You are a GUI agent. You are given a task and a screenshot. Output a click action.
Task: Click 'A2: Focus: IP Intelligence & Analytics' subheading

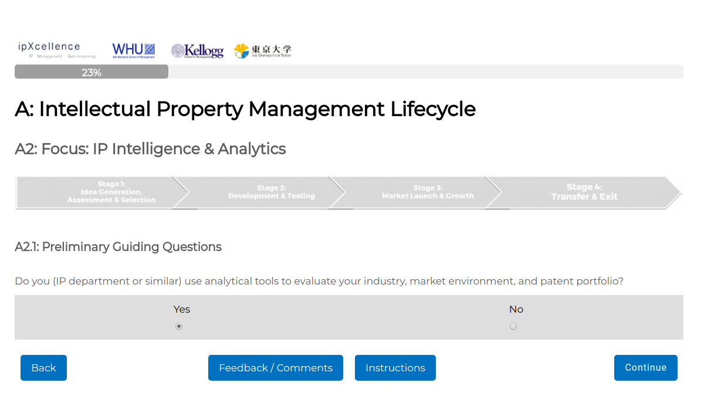pyautogui.click(x=150, y=149)
